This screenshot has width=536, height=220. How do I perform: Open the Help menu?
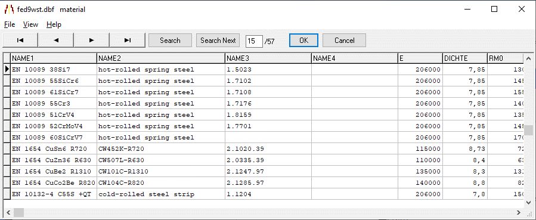(54, 24)
